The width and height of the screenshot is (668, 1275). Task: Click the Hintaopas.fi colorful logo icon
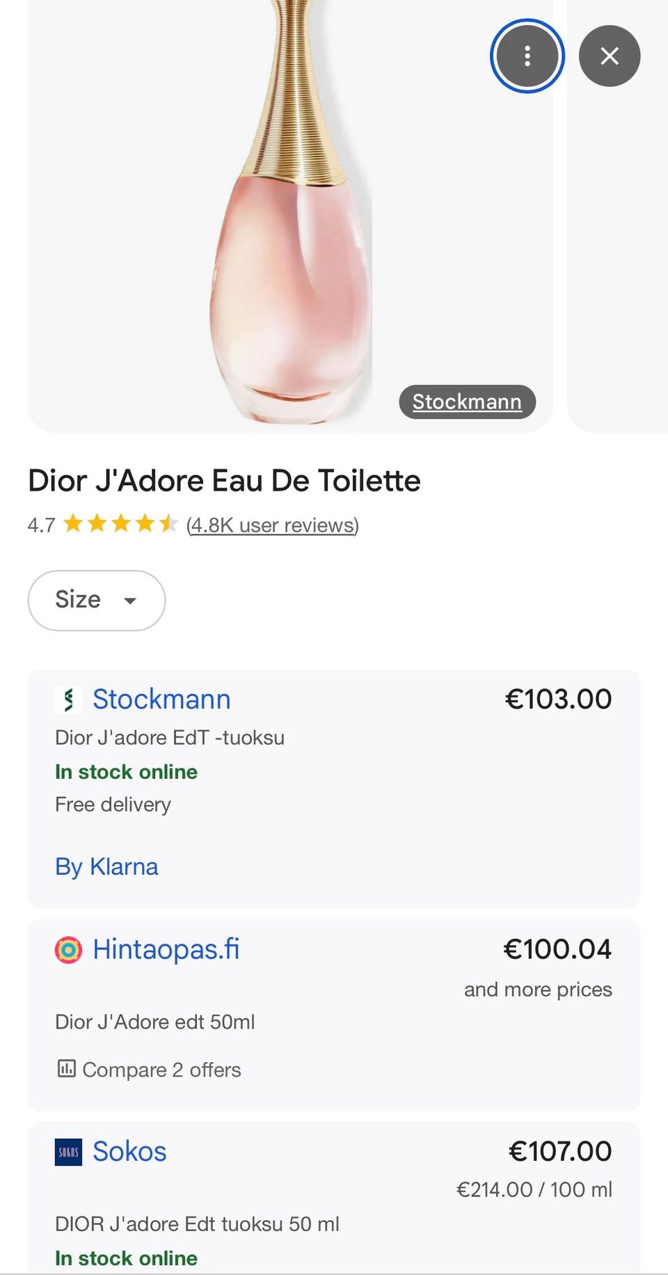click(x=68, y=950)
